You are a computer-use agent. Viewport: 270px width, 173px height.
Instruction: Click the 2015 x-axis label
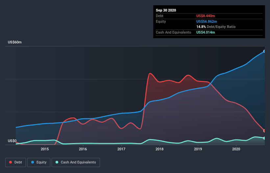45,149
